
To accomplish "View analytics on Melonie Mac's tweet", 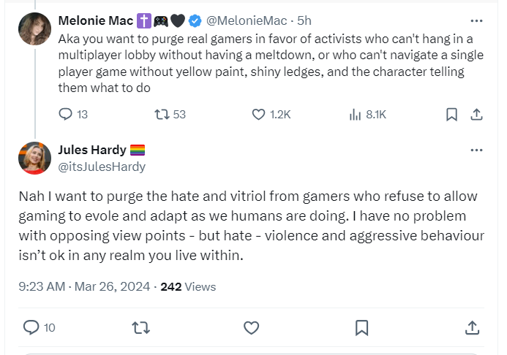I will pos(356,114).
